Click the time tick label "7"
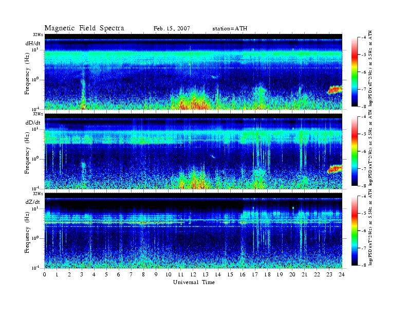The width and height of the screenshot is (407, 315). [131, 274]
